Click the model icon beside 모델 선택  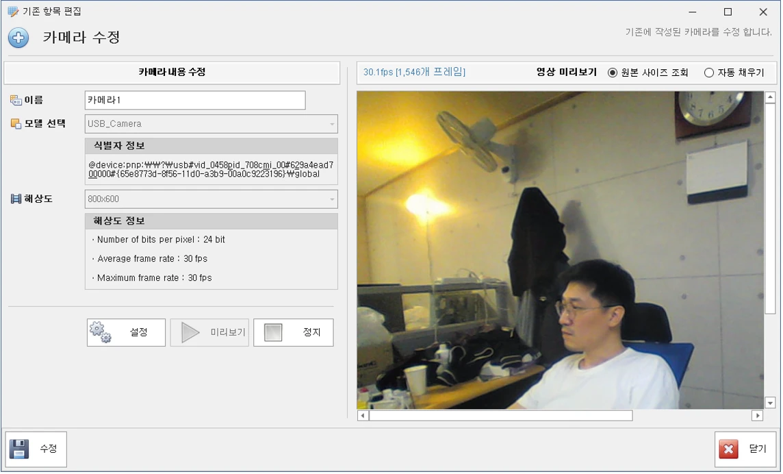pos(16,123)
